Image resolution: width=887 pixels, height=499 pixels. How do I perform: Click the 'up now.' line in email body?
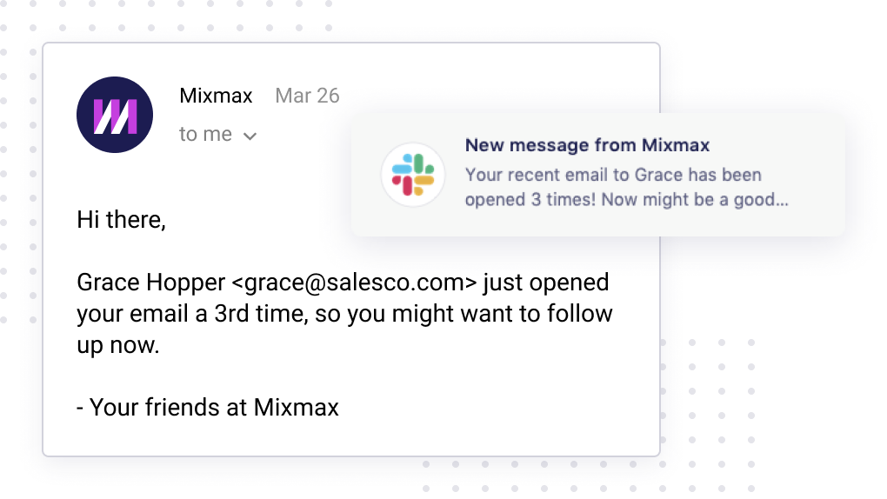point(118,345)
